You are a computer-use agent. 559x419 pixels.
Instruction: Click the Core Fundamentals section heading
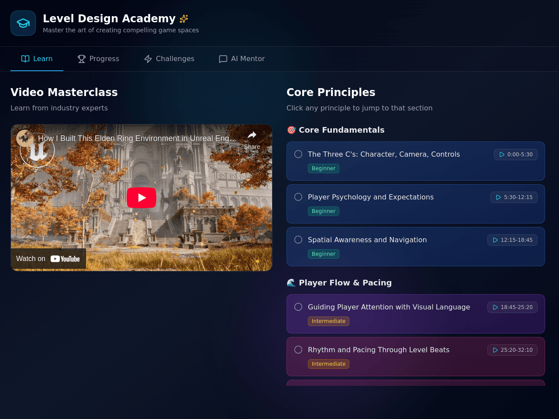342,130
